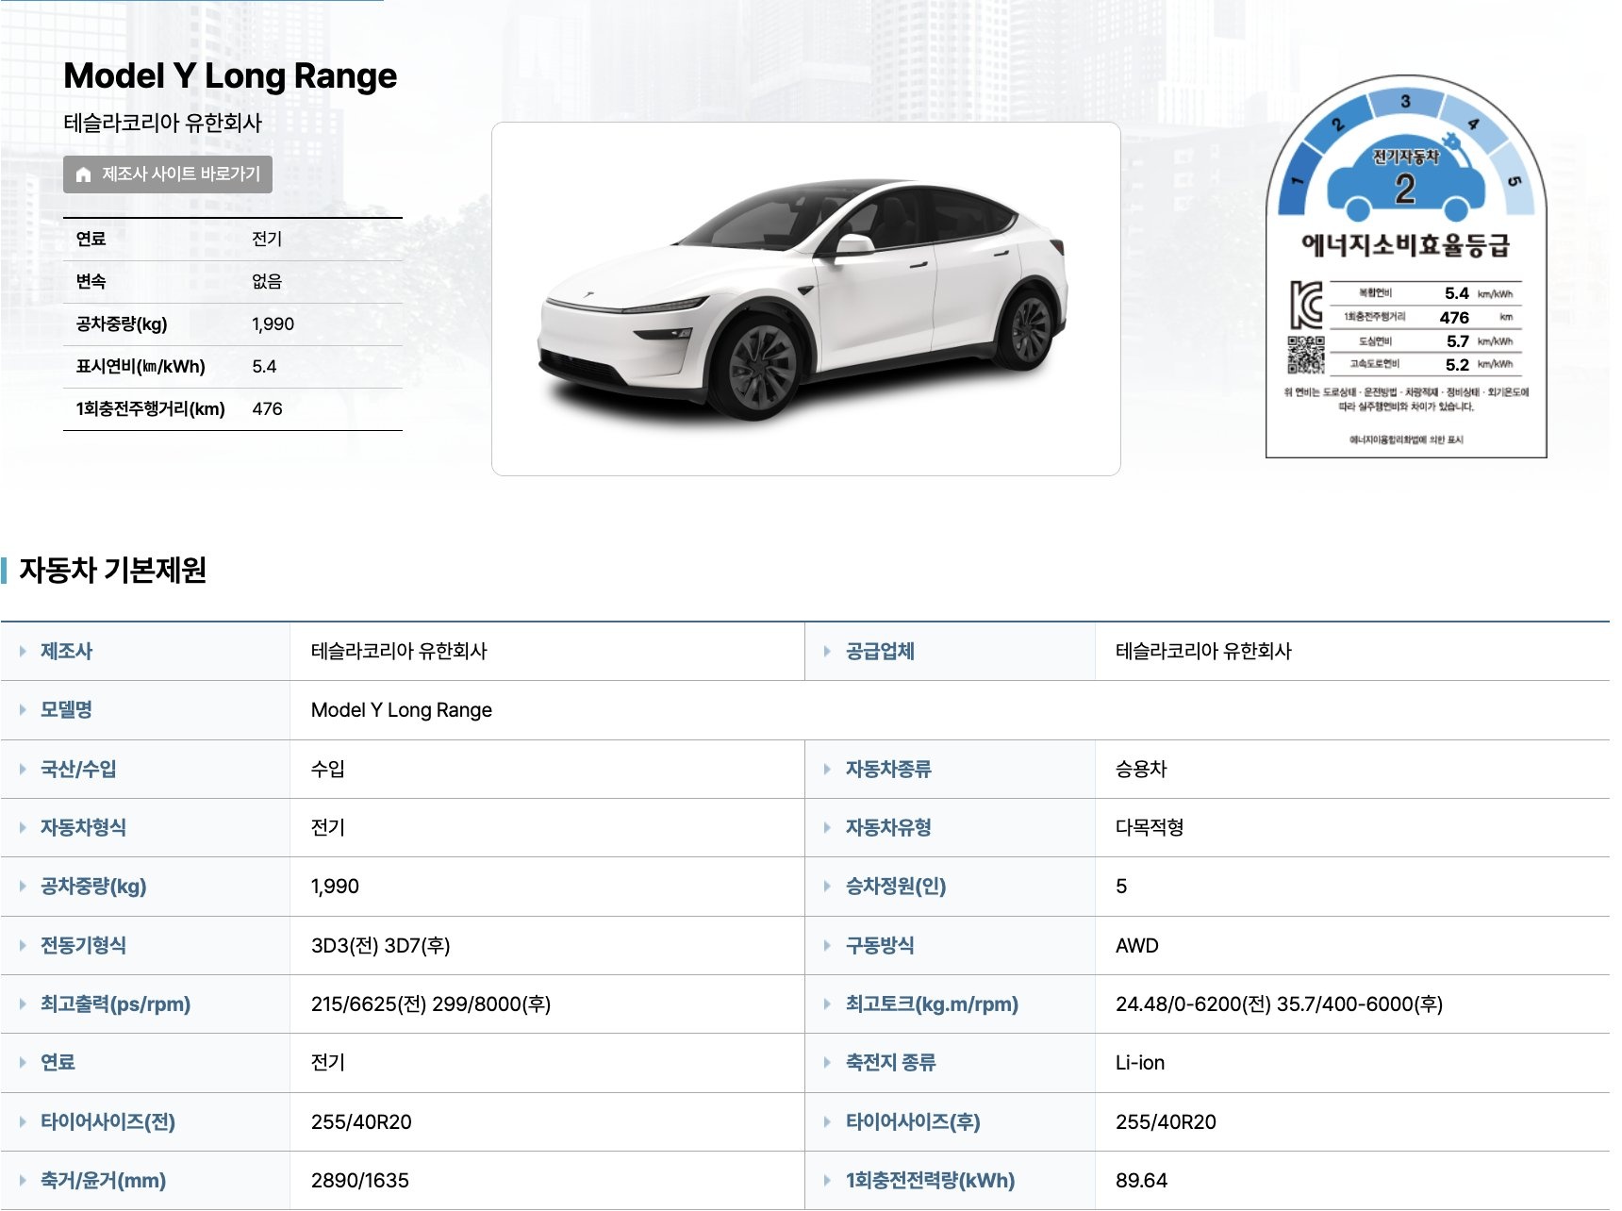
Task: Click the 자동차유형 value 다목적형
Action: 1150,827
